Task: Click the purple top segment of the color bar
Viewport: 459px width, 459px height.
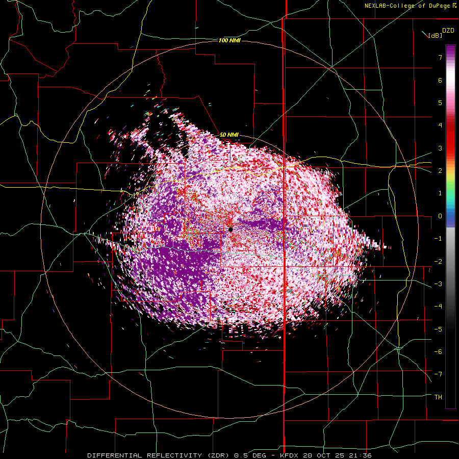Action: pyautogui.click(x=450, y=51)
